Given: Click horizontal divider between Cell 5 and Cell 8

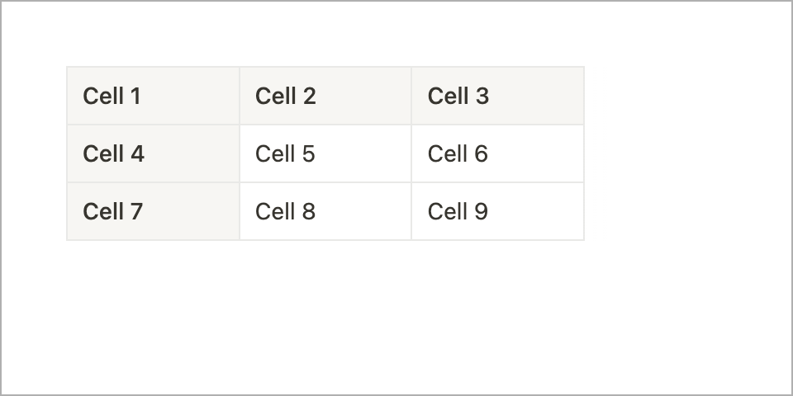Looking at the screenshot, I should (325, 182).
